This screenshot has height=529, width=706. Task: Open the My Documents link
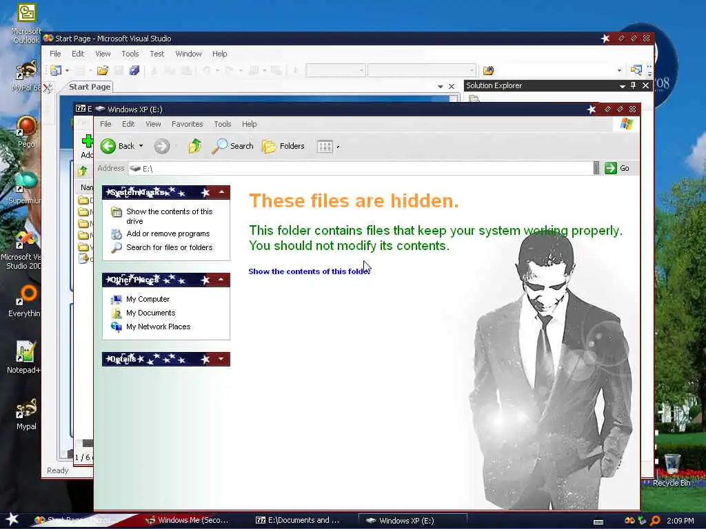(150, 313)
